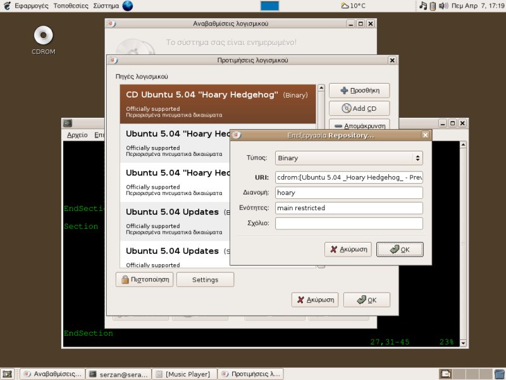
Task: Click the Add CD button
Action: pos(359,108)
